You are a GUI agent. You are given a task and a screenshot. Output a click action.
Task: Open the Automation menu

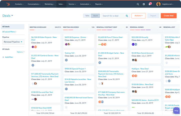pyautogui.click(x=85, y=4)
